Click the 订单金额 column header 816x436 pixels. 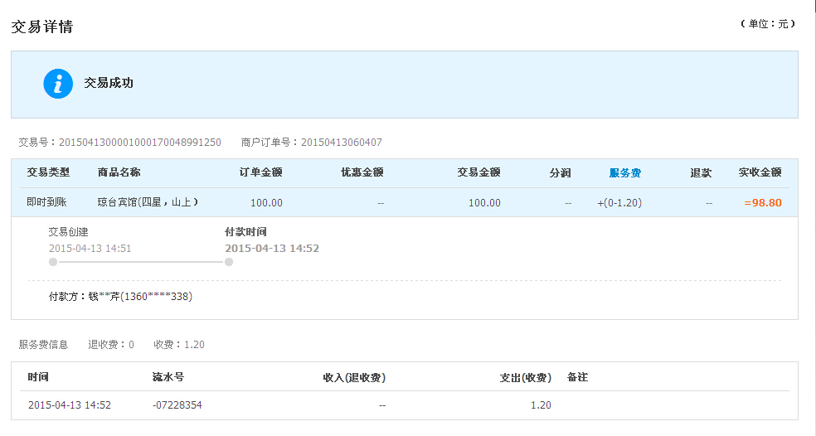260,172
